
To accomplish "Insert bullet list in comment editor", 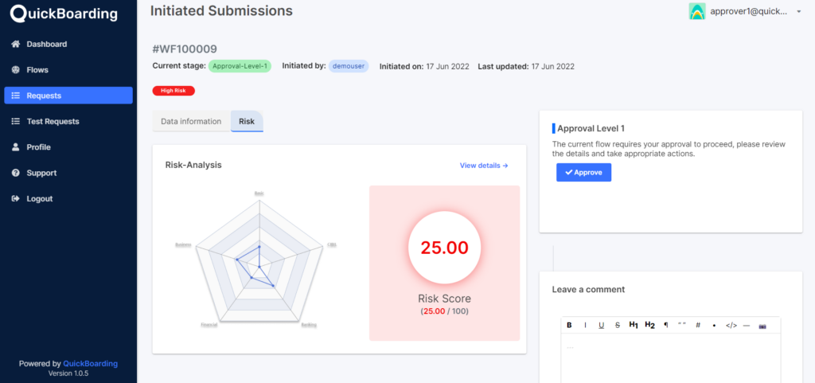I will tap(714, 325).
